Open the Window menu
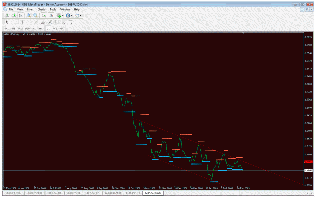This screenshot has height=198, width=316. (65, 9)
